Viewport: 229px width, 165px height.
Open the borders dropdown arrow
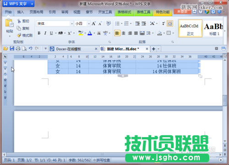tap(173, 33)
